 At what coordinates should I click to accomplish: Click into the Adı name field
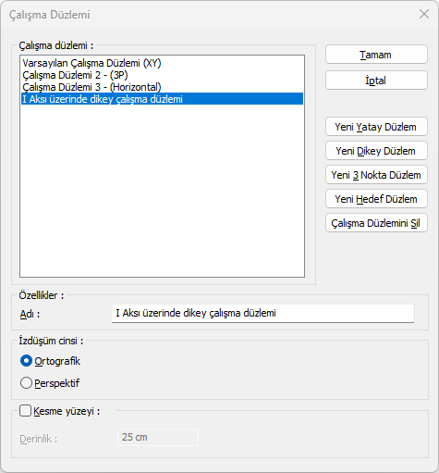pyautogui.click(x=262, y=314)
